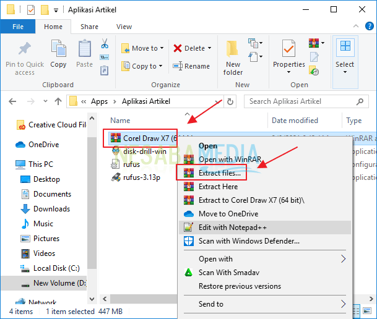Viewport: 377px width, 319px height.
Task: Open the Copy to dropdown
Action: [x=142, y=66]
